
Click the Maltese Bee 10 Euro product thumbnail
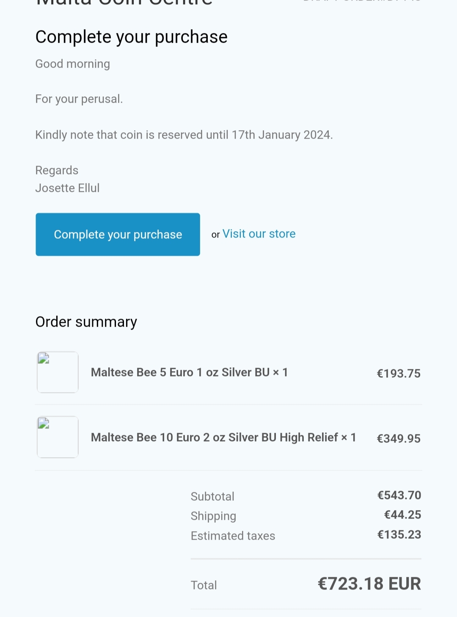pos(58,437)
